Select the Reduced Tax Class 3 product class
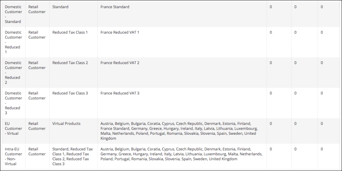The width and height of the screenshot is (342, 171). click(x=70, y=93)
